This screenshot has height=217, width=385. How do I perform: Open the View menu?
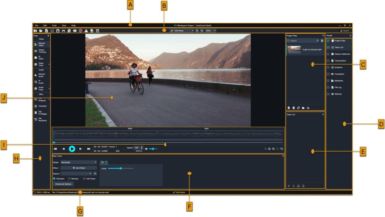coord(64,26)
